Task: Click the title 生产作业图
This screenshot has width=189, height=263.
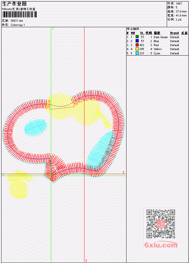Action: point(14,4)
